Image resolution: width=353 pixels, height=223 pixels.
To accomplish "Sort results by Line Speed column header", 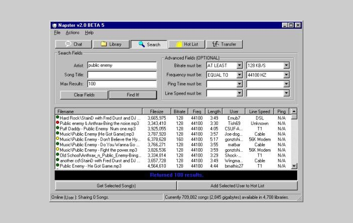I will click(x=260, y=111).
